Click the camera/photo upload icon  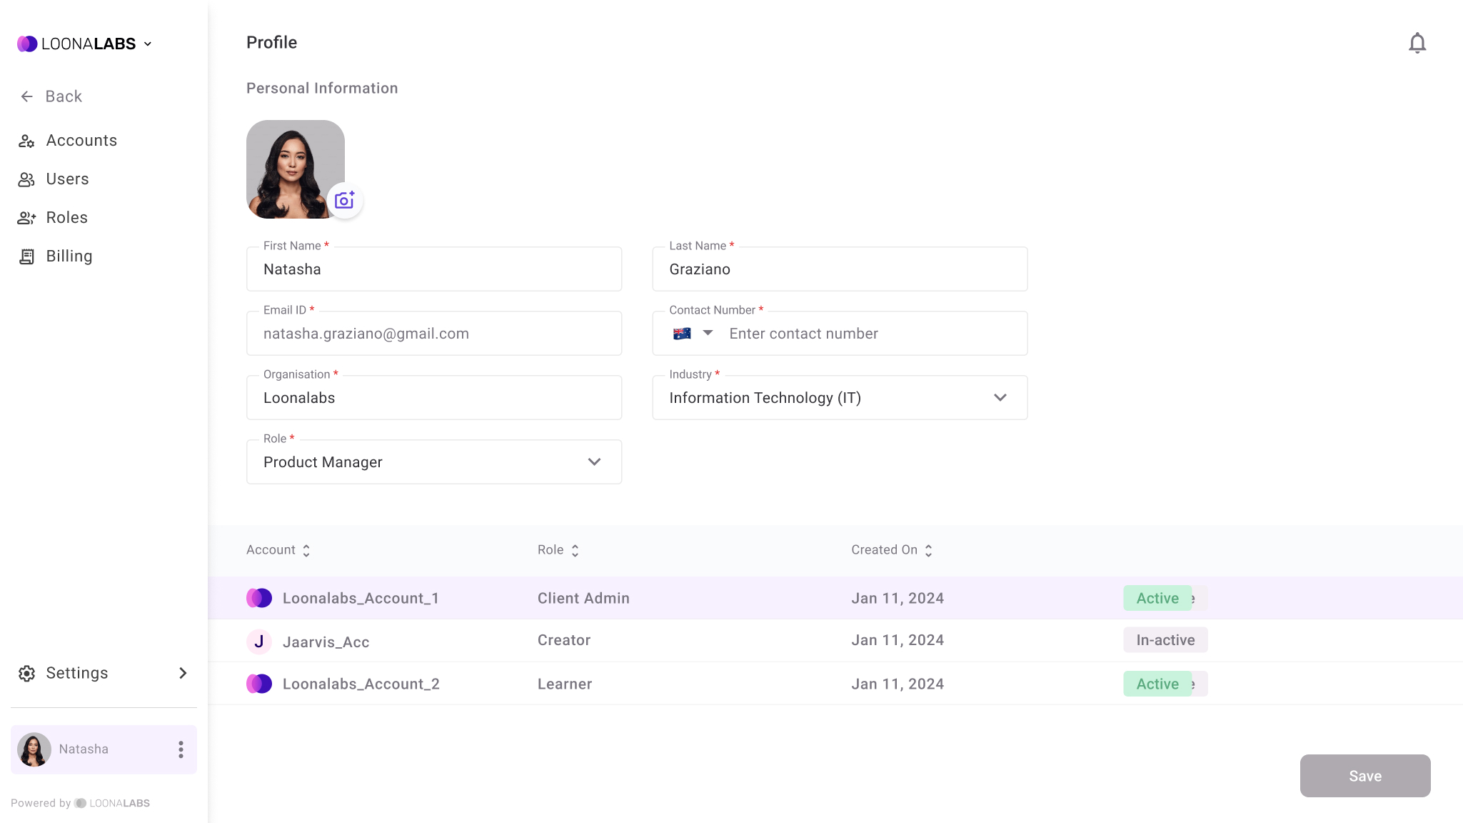[x=345, y=200]
